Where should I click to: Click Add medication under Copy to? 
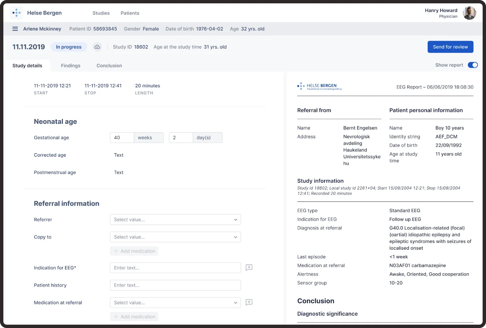click(134, 251)
